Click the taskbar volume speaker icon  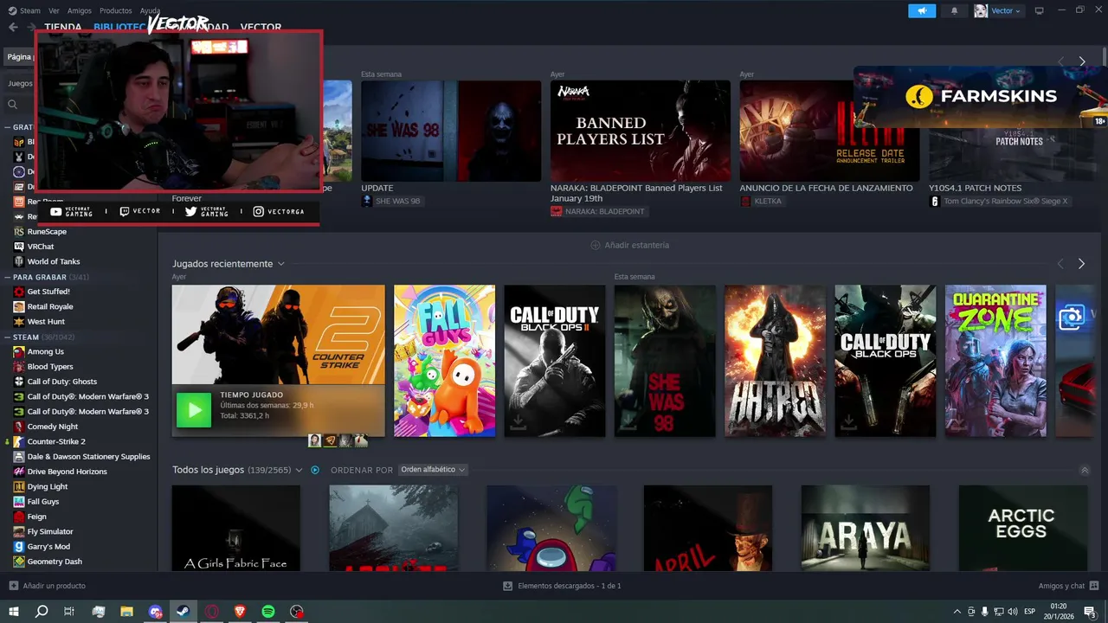[x=1012, y=612]
